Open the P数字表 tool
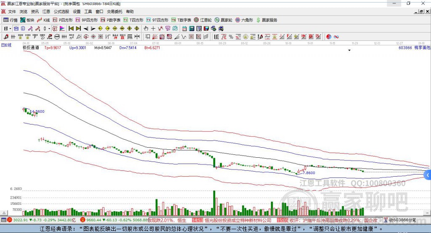The image size is (431, 233). tap(111, 20)
